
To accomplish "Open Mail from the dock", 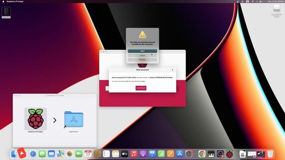I will tap(52, 154).
